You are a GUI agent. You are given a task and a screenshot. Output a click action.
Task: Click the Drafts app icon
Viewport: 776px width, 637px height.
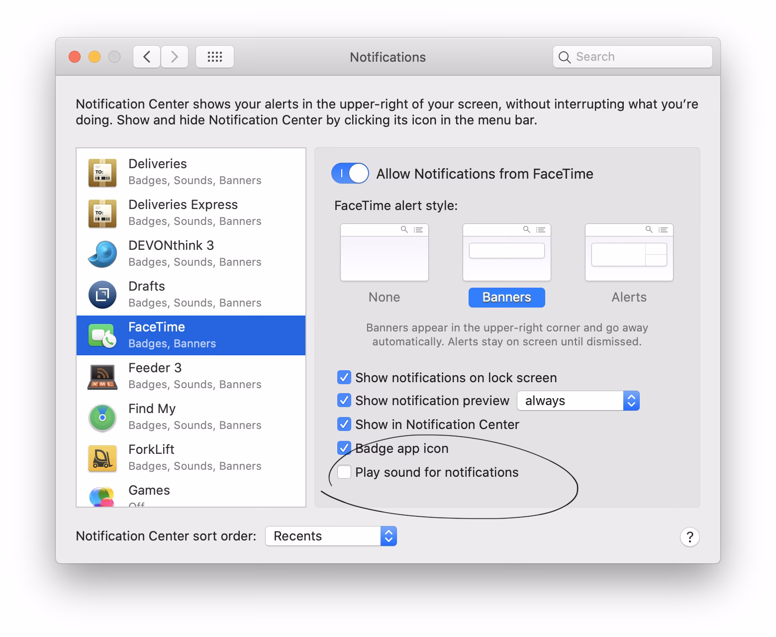[x=102, y=295]
